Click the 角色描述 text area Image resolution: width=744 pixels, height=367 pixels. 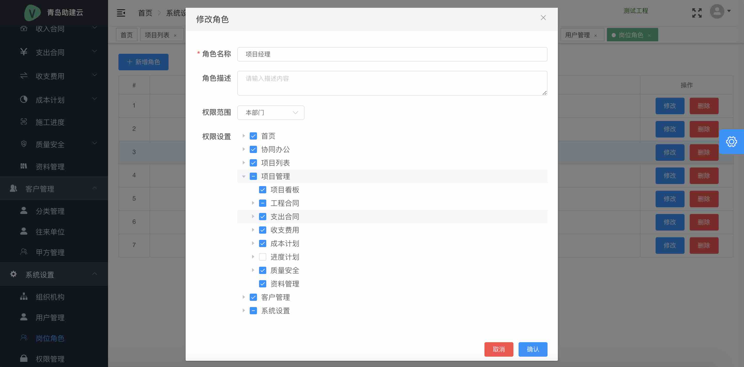(392, 83)
